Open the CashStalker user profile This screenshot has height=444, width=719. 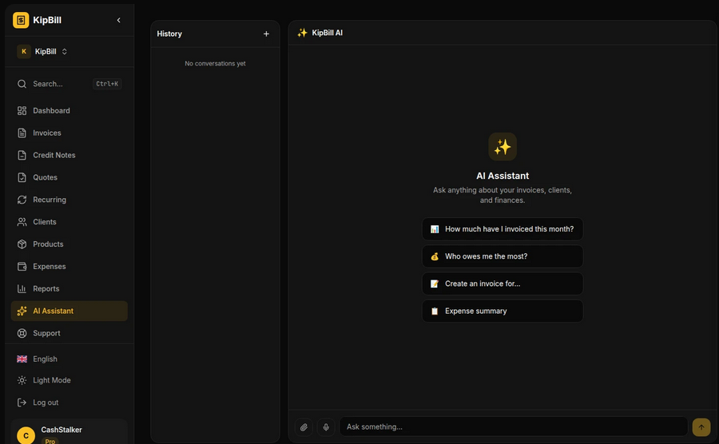click(70, 432)
